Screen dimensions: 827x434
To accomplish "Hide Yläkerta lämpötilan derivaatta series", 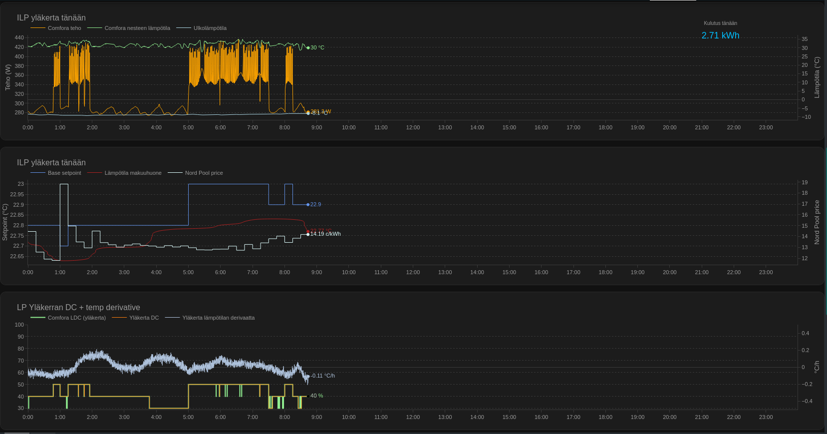I will coord(218,318).
